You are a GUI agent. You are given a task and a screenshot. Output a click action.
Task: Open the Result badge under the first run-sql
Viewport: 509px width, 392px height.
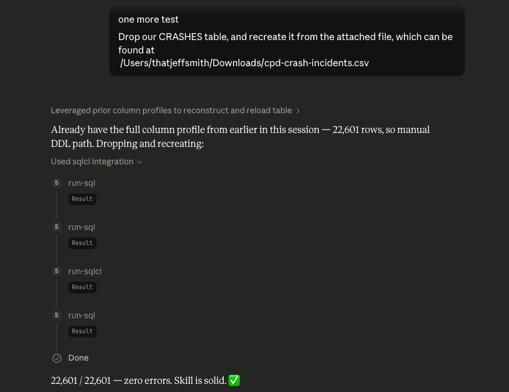[82, 199]
